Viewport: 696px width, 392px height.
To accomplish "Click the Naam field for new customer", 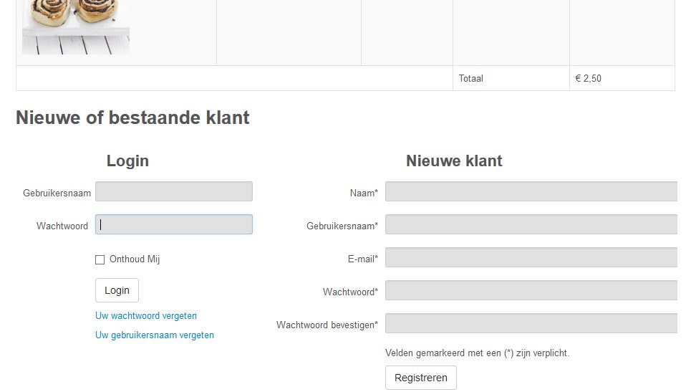I will [531, 191].
